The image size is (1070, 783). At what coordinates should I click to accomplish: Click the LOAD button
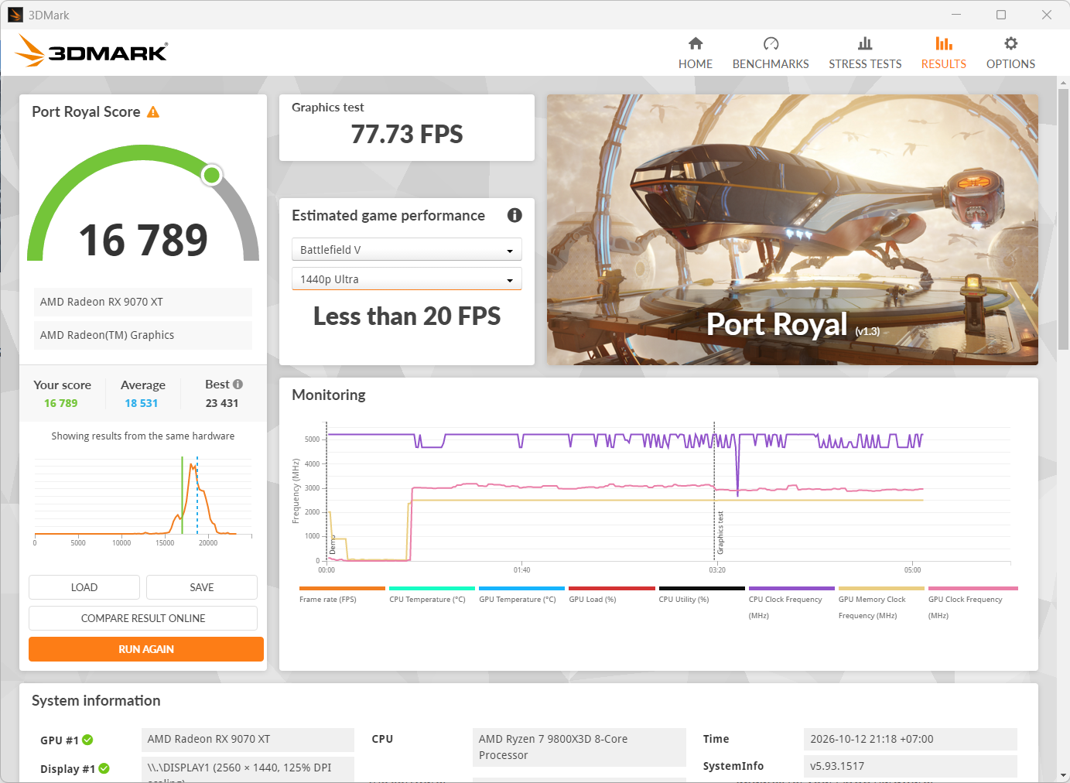(x=84, y=587)
